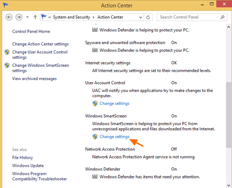Click 'On' status beside User Account Control
The image size is (232, 188).
[x=174, y=83]
